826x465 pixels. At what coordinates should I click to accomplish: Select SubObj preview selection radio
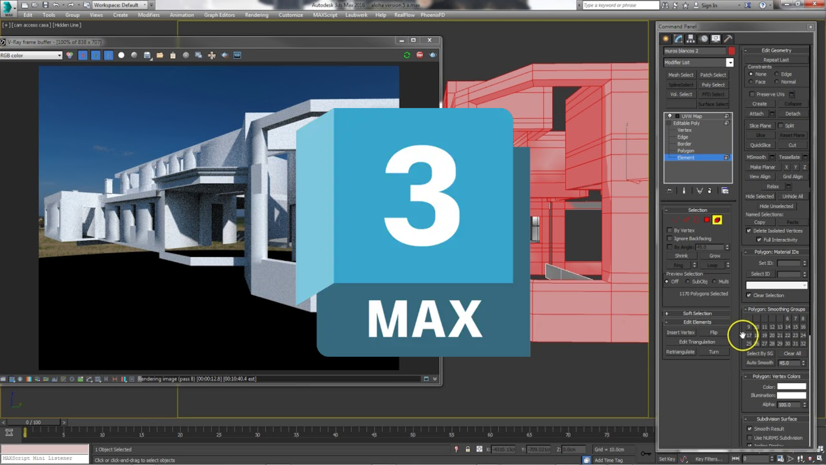point(688,282)
